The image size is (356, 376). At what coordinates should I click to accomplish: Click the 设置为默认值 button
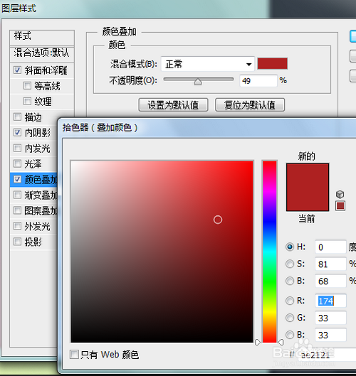tap(173, 104)
